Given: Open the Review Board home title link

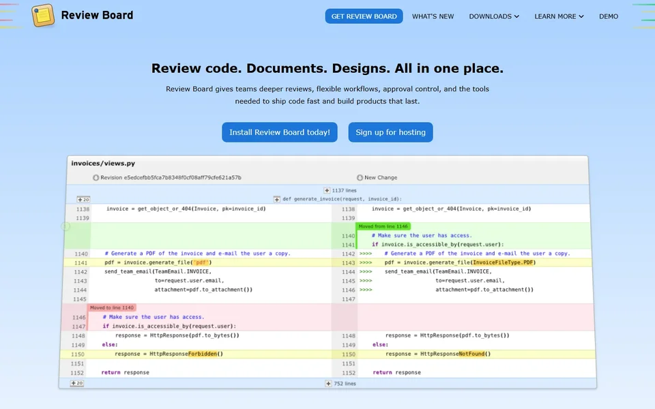Looking at the screenshot, I should coord(97,16).
